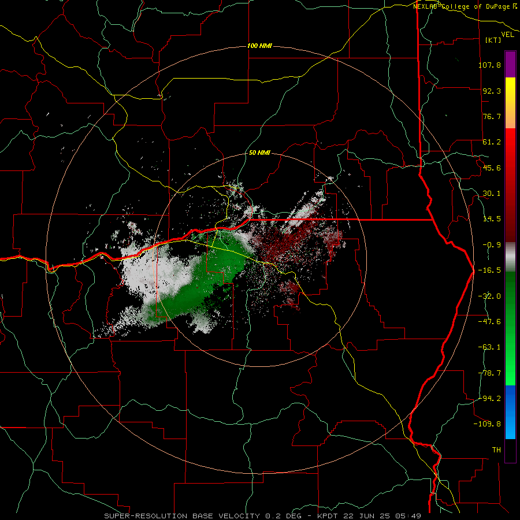Select the -109.8 scale value
The image size is (520, 520).
[x=487, y=424]
